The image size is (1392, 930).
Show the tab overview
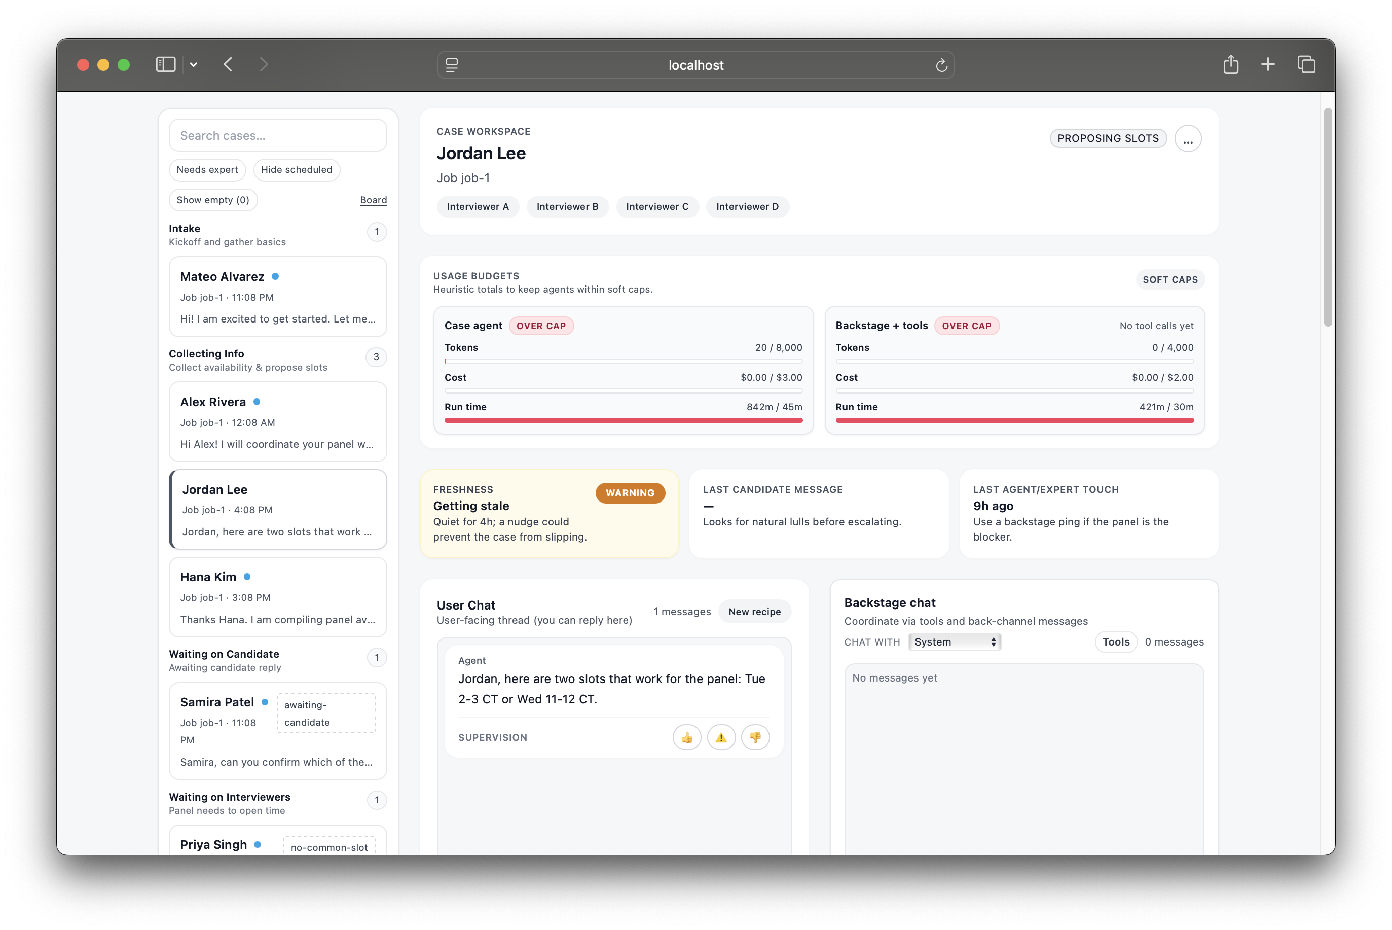click(x=1306, y=64)
